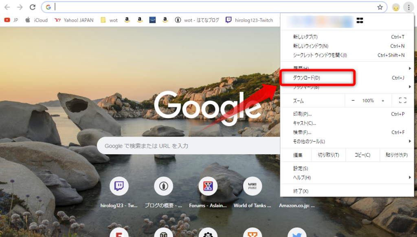Bookmark this page with star icon
The width and height of the screenshot is (417, 237).
pos(380,7)
